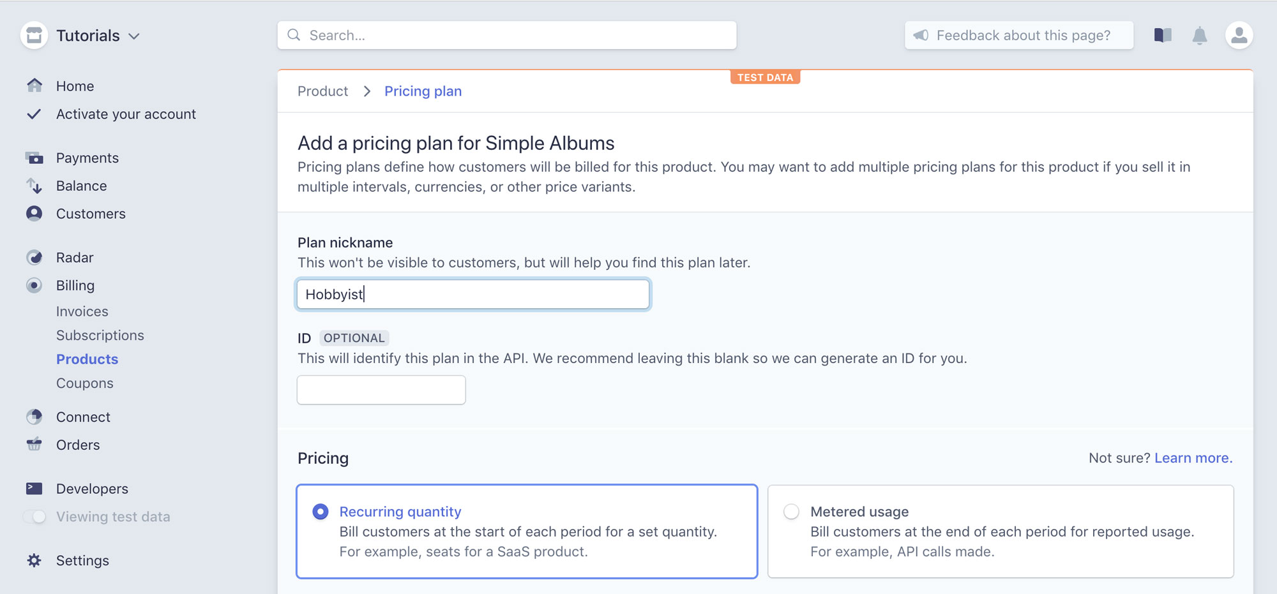Select the Connect sidebar icon
Image resolution: width=1277 pixels, height=594 pixels.
click(x=34, y=417)
